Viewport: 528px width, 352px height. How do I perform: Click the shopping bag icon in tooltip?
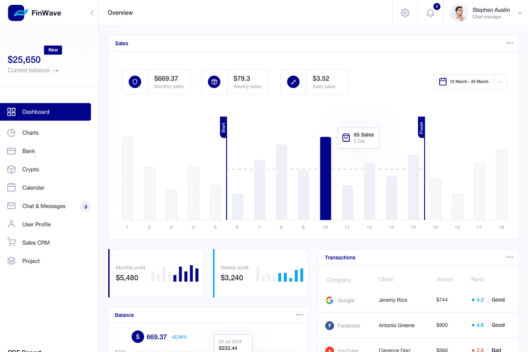pyautogui.click(x=346, y=138)
